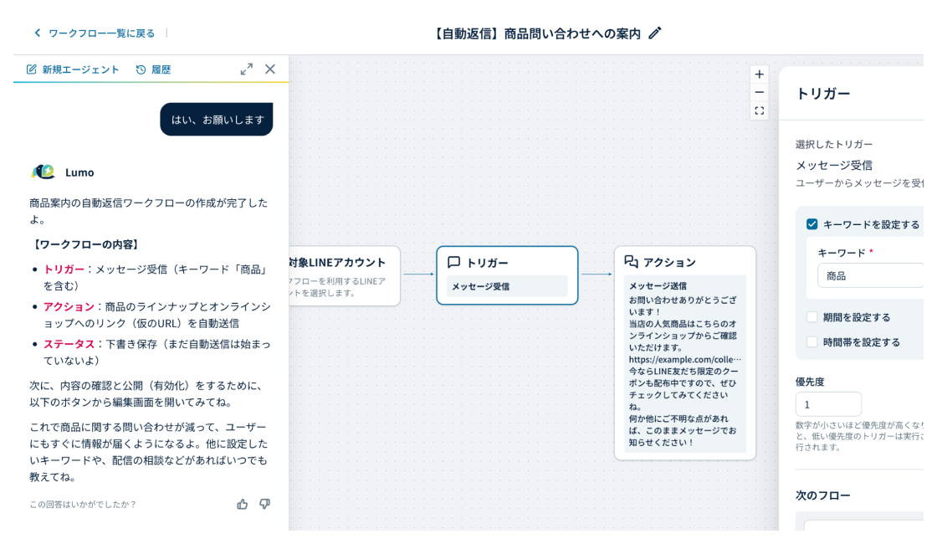Start a 新規エージェント chat
Image resolution: width=937 pixels, height=544 pixels.
[x=73, y=69]
